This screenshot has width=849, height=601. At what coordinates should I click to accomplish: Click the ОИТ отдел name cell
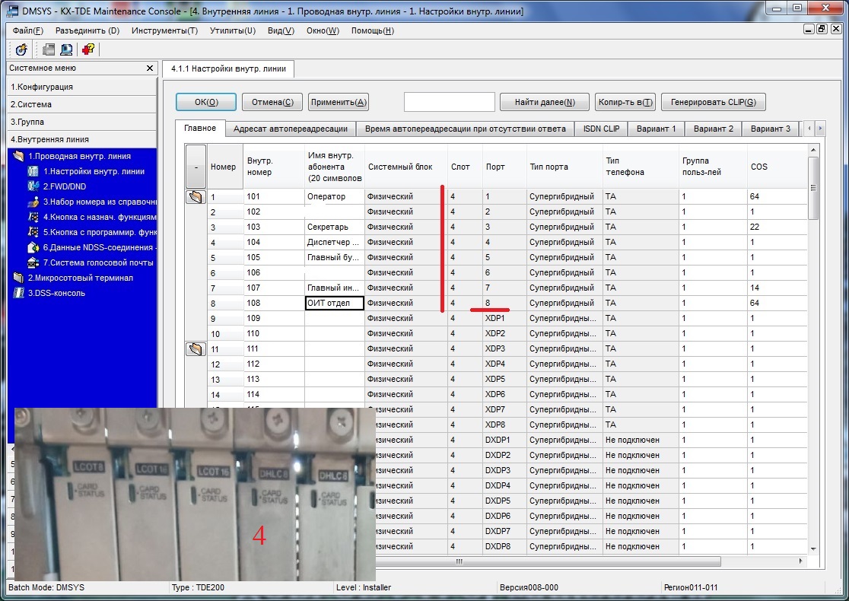[x=335, y=304]
